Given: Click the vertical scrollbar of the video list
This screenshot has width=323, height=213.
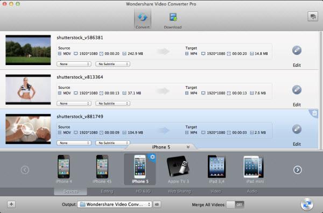Looking at the screenshot, I should [x=321, y=90].
